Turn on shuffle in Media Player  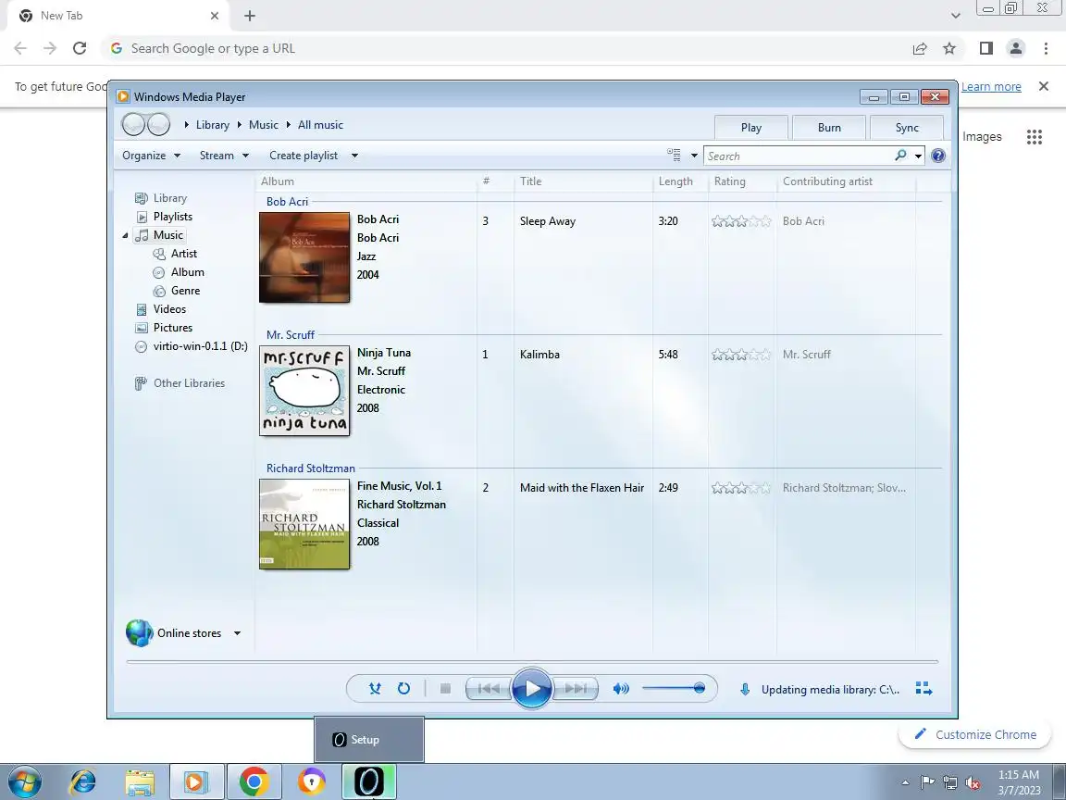point(375,689)
